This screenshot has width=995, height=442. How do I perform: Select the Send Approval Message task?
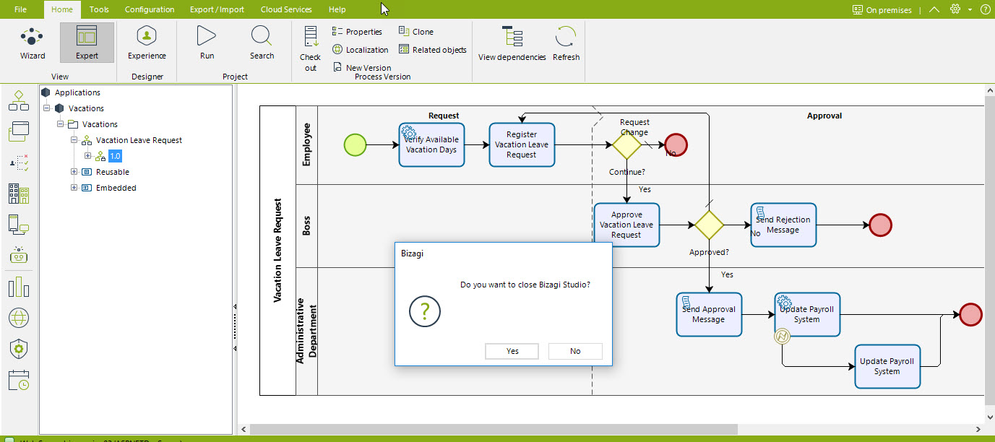coord(709,314)
